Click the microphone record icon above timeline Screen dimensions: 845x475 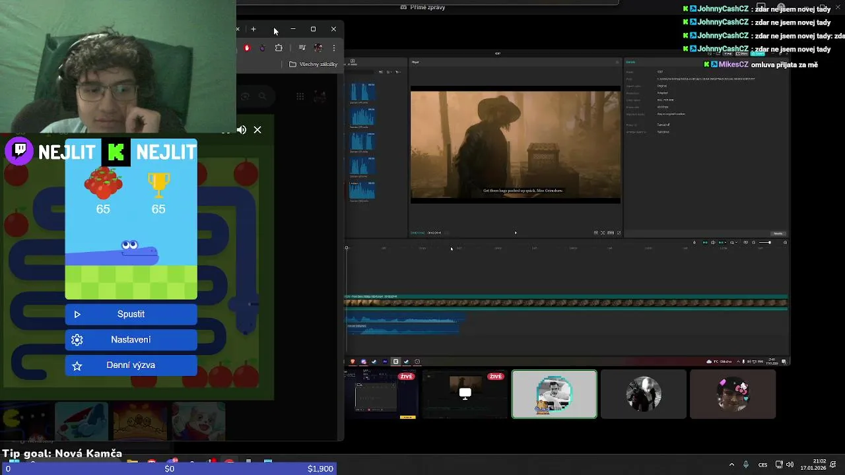694,242
